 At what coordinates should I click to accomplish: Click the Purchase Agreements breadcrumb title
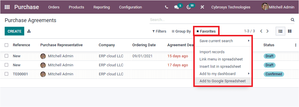(x=30, y=20)
